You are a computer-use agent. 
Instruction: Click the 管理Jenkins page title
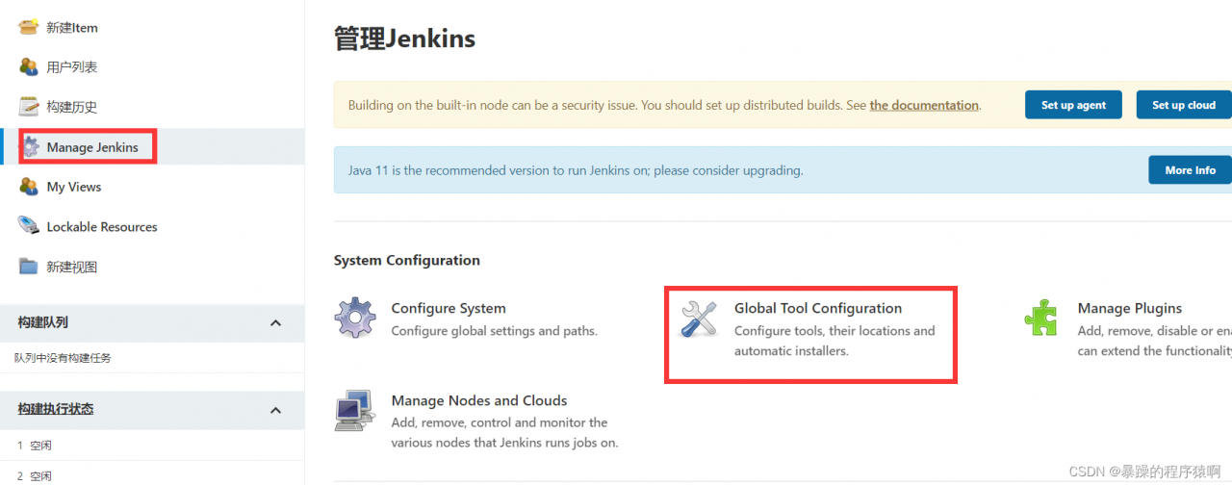404,38
